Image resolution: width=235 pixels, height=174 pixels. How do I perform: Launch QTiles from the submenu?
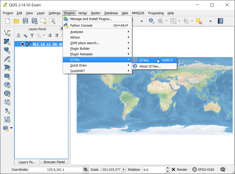tap(144, 60)
